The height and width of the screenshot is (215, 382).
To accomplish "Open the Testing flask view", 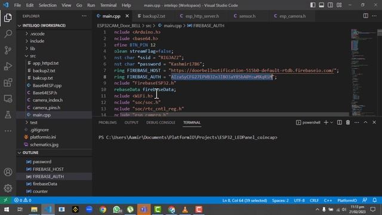I will (x=8, y=115).
